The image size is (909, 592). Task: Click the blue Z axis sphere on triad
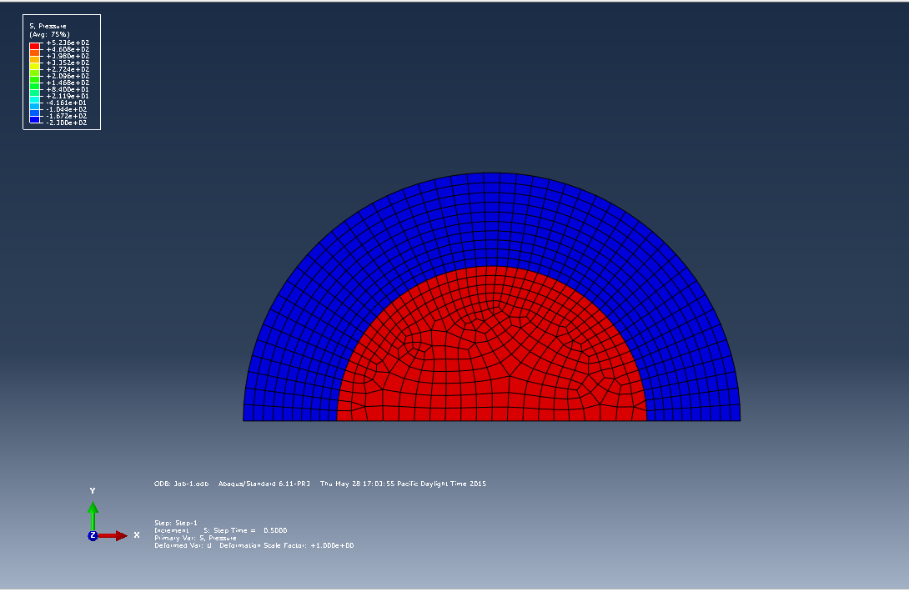point(92,535)
